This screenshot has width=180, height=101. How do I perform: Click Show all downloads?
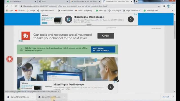pyautogui.click(x=166, y=97)
